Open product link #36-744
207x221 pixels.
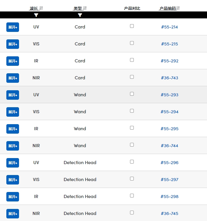click(170, 146)
